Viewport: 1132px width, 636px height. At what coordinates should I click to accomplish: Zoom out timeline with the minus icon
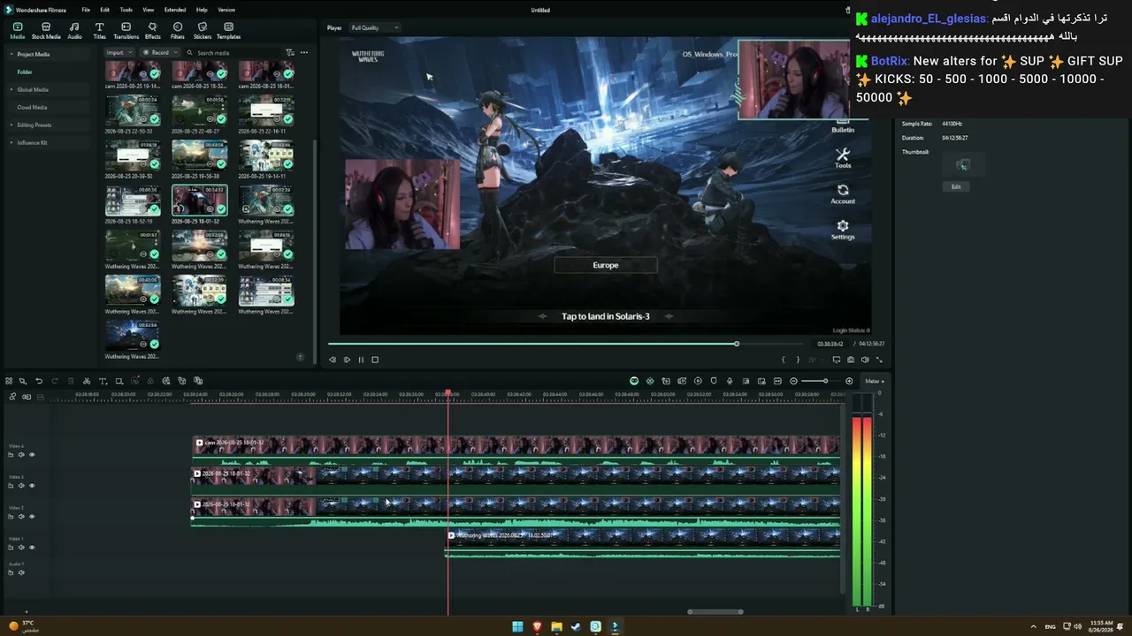tap(793, 382)
